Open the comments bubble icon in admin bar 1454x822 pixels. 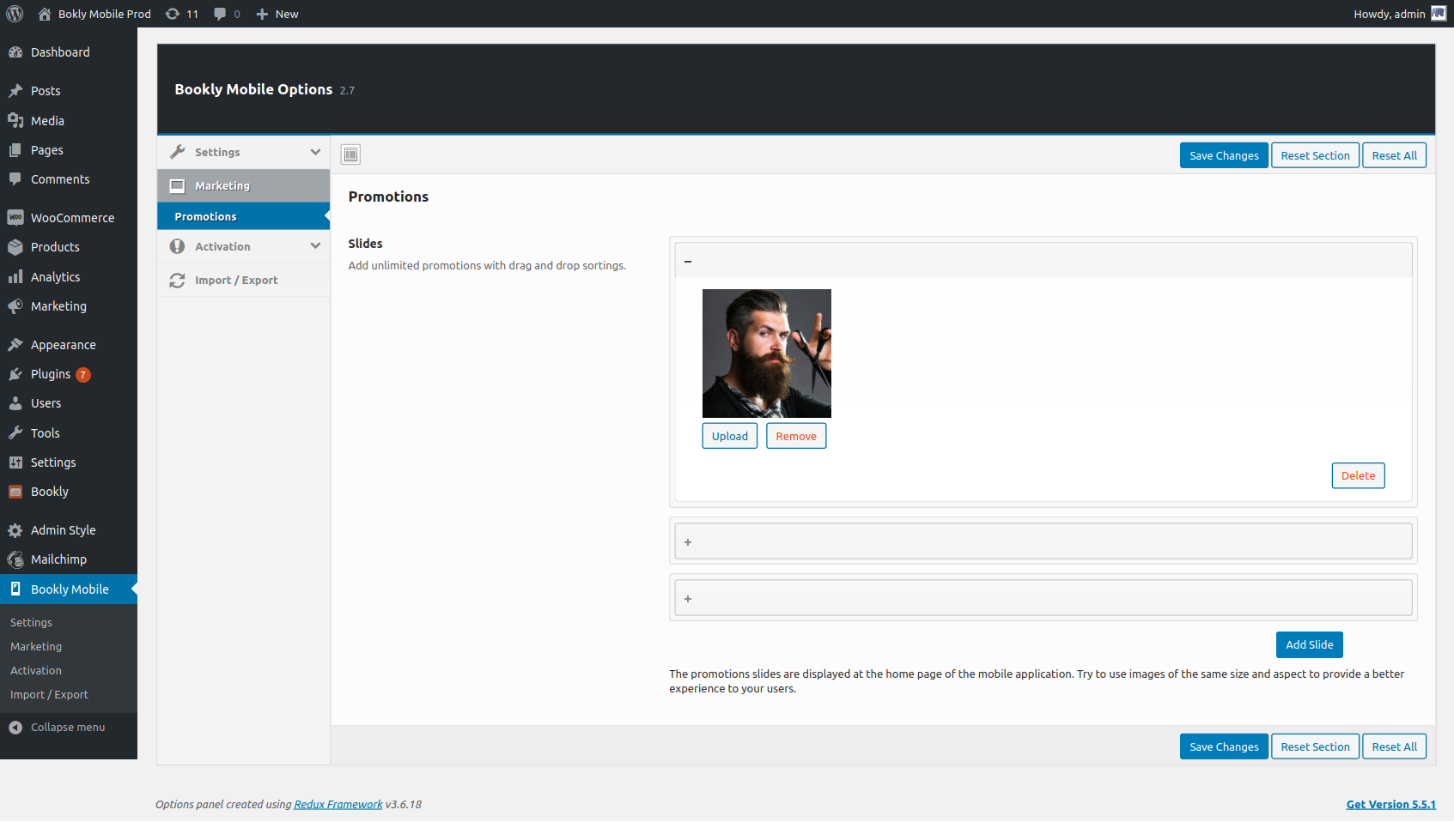pyautogui.click(x=220, y=14)
